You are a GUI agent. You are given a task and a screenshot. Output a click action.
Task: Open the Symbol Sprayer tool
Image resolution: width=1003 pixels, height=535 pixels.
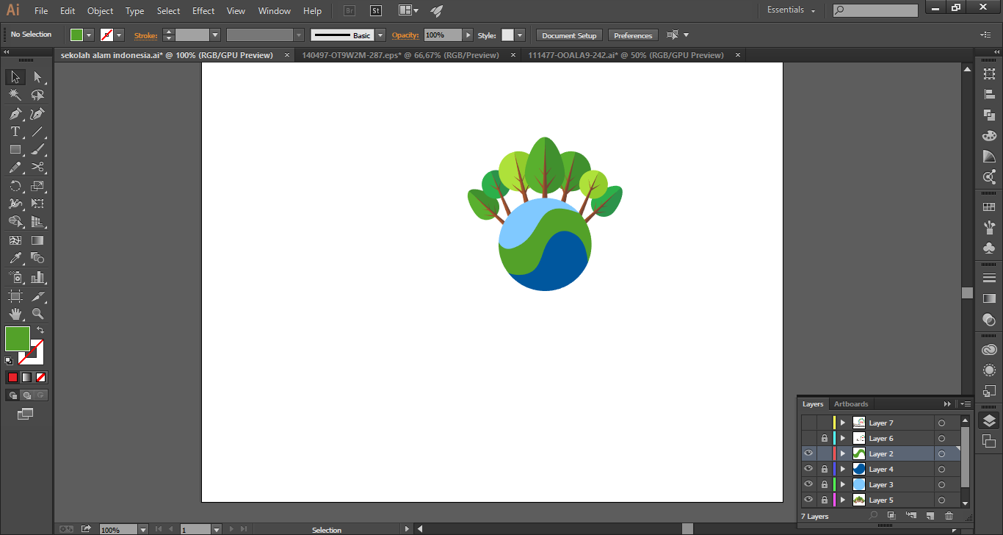coord(15,276)
